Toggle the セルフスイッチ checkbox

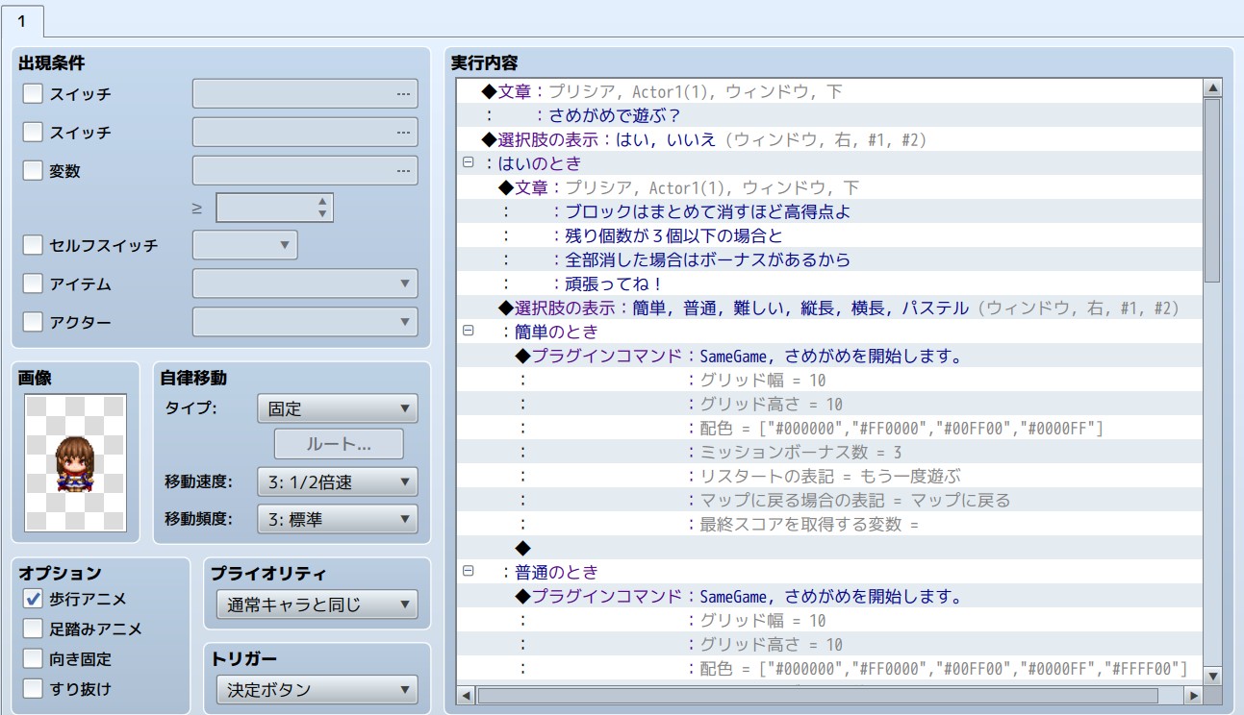(x=33, y=245)
